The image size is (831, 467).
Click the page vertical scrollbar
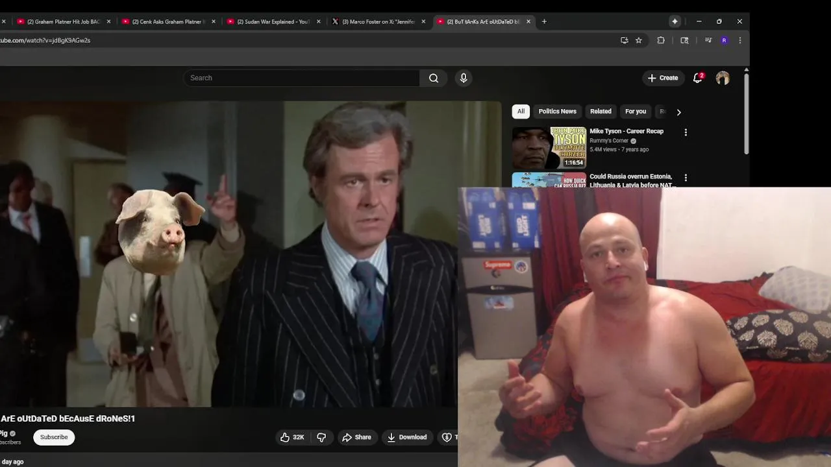(747, 114)
